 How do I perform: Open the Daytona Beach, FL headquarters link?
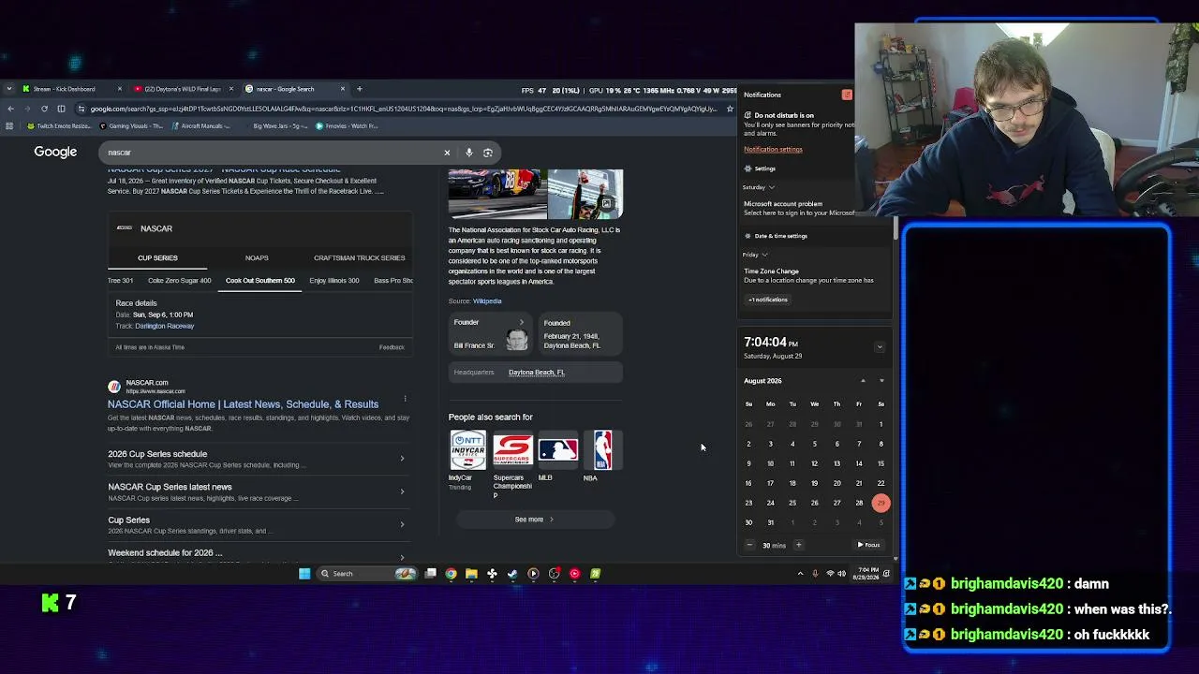[537, 373]
